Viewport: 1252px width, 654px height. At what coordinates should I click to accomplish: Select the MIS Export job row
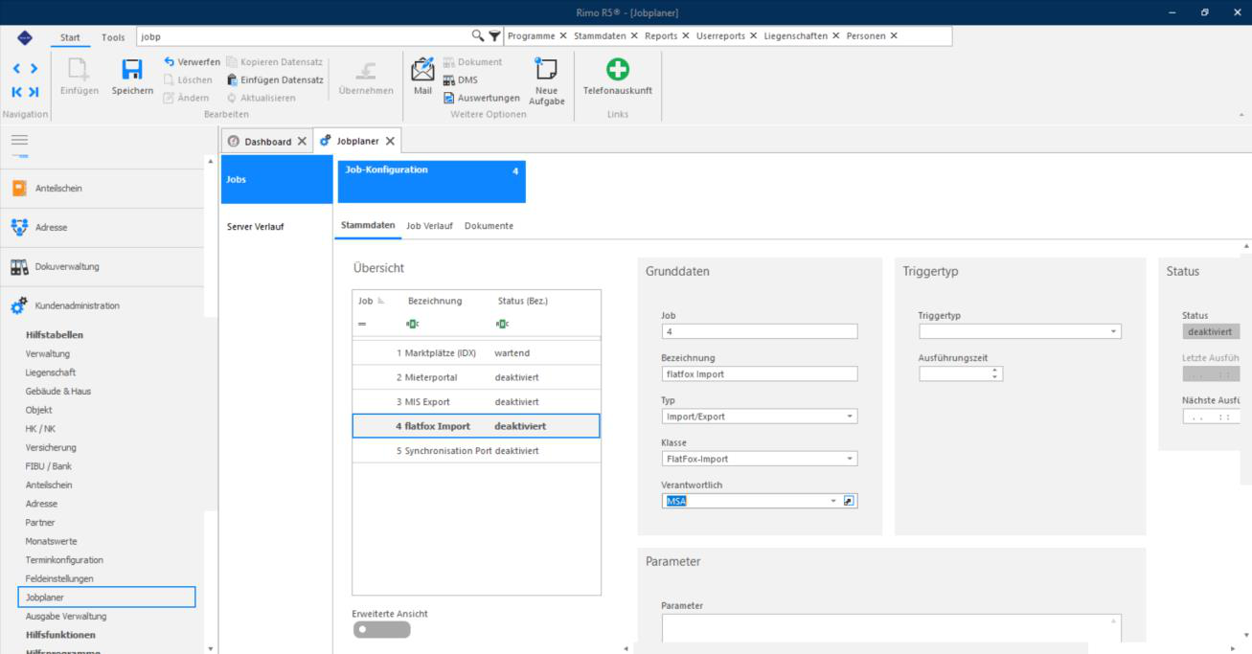[x=476, y=401]
